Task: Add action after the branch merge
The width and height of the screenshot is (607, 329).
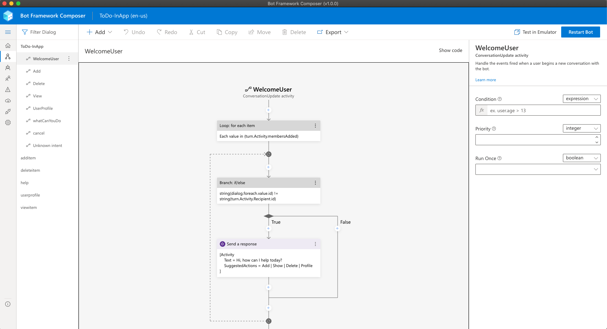Action: coord(269,308)
